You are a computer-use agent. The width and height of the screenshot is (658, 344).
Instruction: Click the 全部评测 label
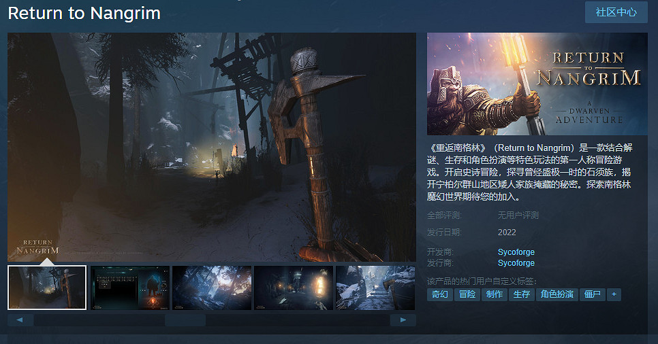(444, 216)
